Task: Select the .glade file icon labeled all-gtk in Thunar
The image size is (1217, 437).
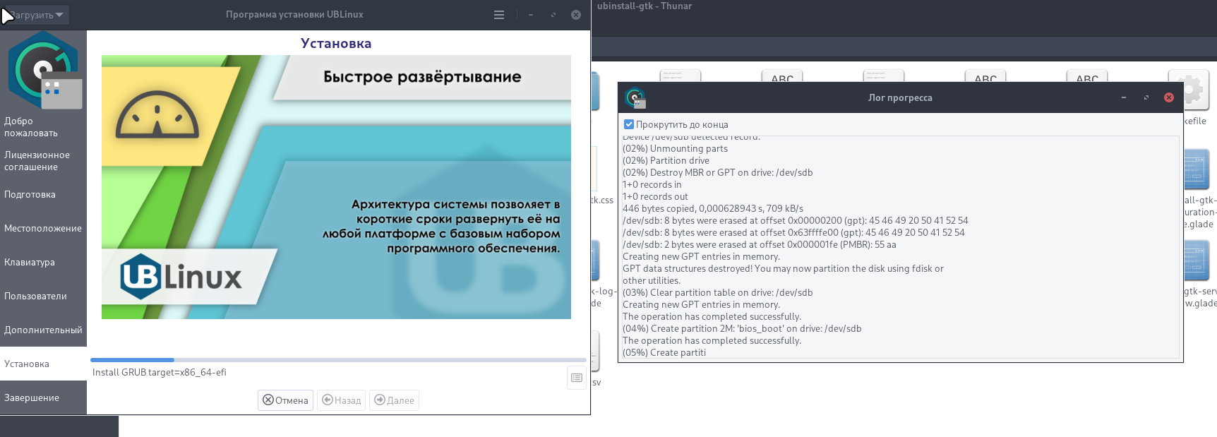Action: tap(1197, 169)
